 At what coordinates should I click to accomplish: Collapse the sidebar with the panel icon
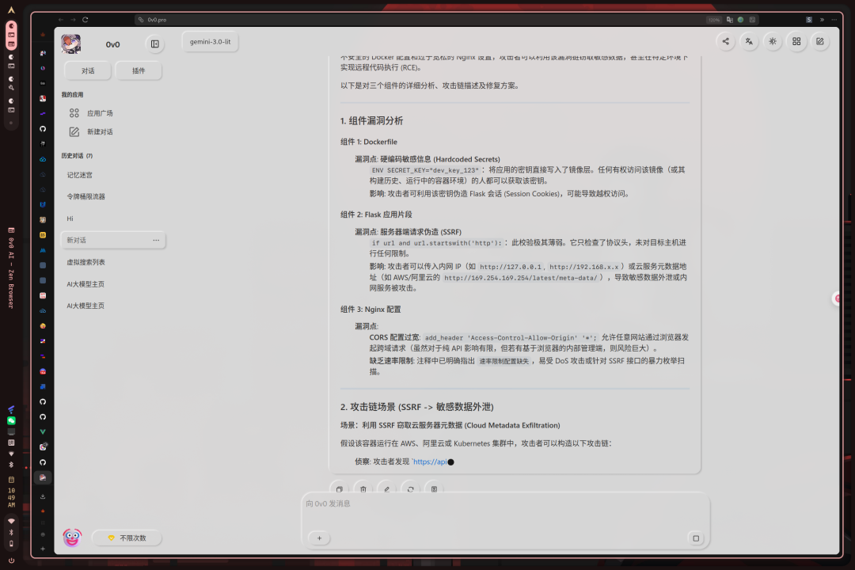click(x=155, y=44)
